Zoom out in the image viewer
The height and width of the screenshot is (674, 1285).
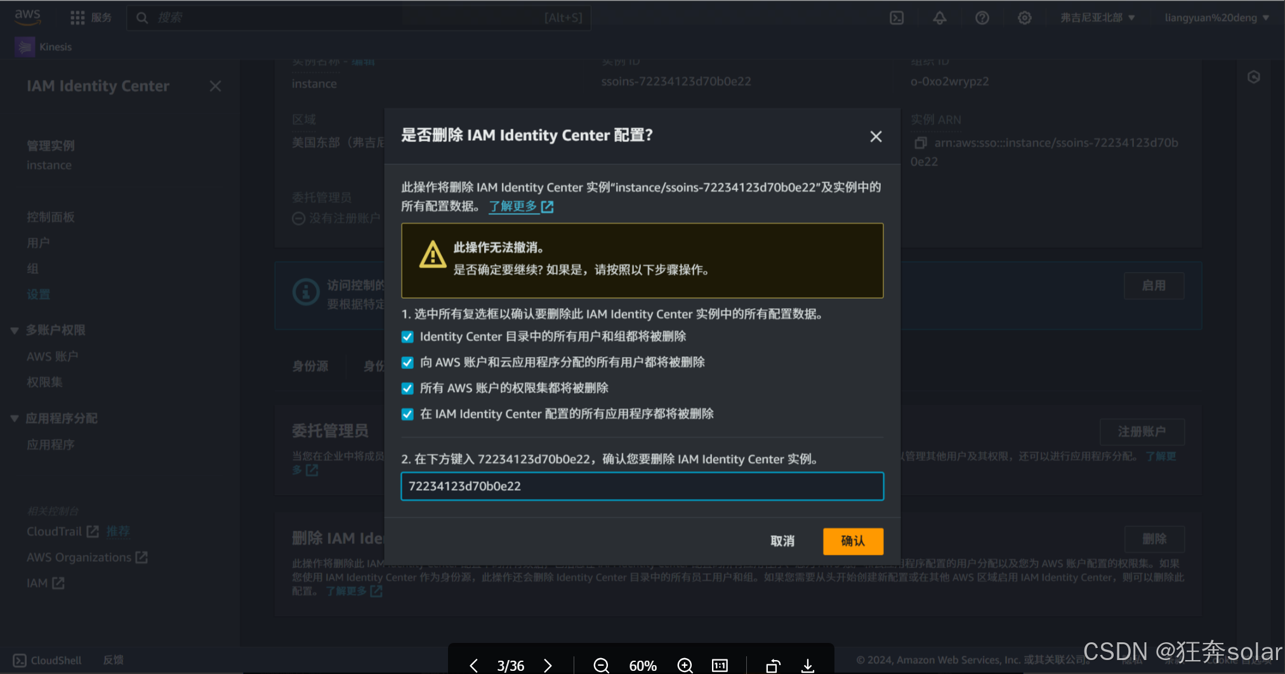(601, 665)
